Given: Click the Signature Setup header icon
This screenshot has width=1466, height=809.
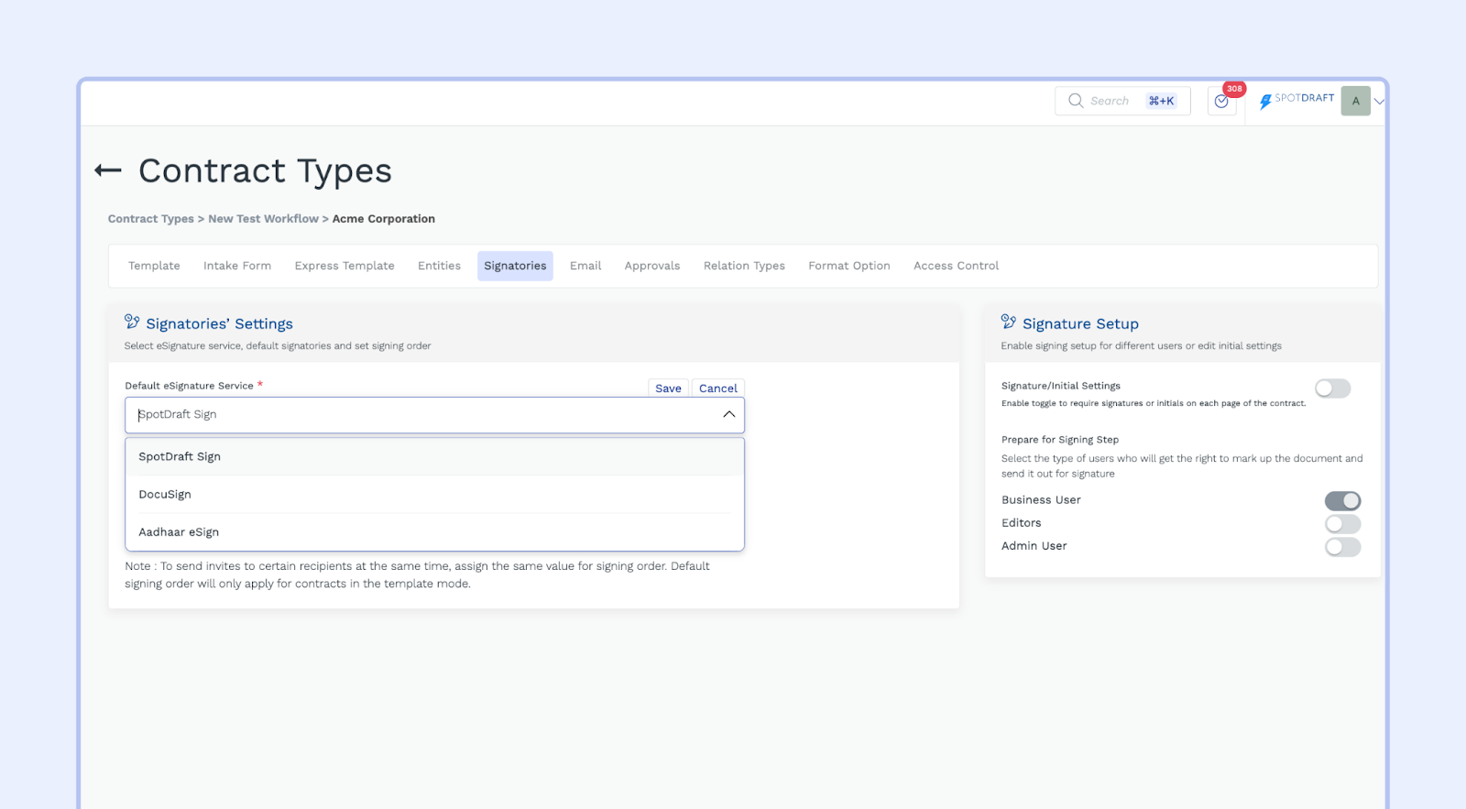Looking at the screenshot, I should [1009, 323].
